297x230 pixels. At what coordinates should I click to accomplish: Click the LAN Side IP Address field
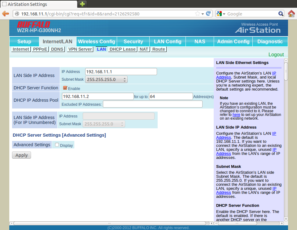click(x=121, y=72)
